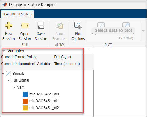Click the Auto Features icon
The height and width of the screenshot is (117, 147).
coord(59,25)
